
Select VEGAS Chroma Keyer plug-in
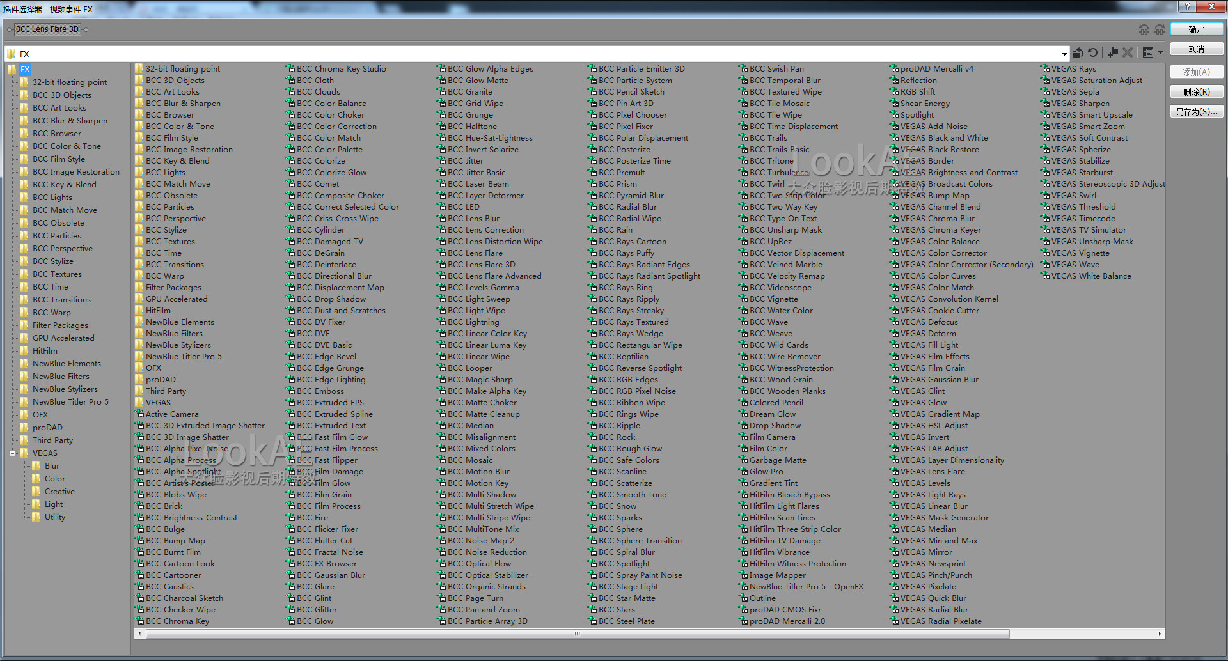point(941,230)
